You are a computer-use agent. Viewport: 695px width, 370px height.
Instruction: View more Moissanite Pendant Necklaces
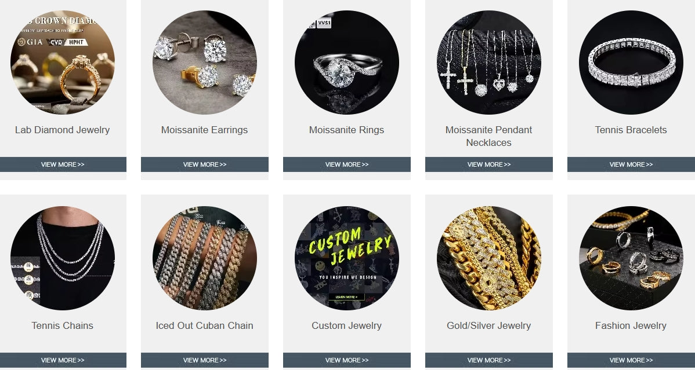pos(489,164)
